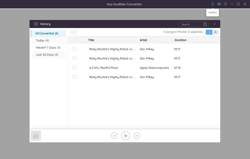Skip to next track
Screen dimensions: 250x159
[x=137, y=136]
